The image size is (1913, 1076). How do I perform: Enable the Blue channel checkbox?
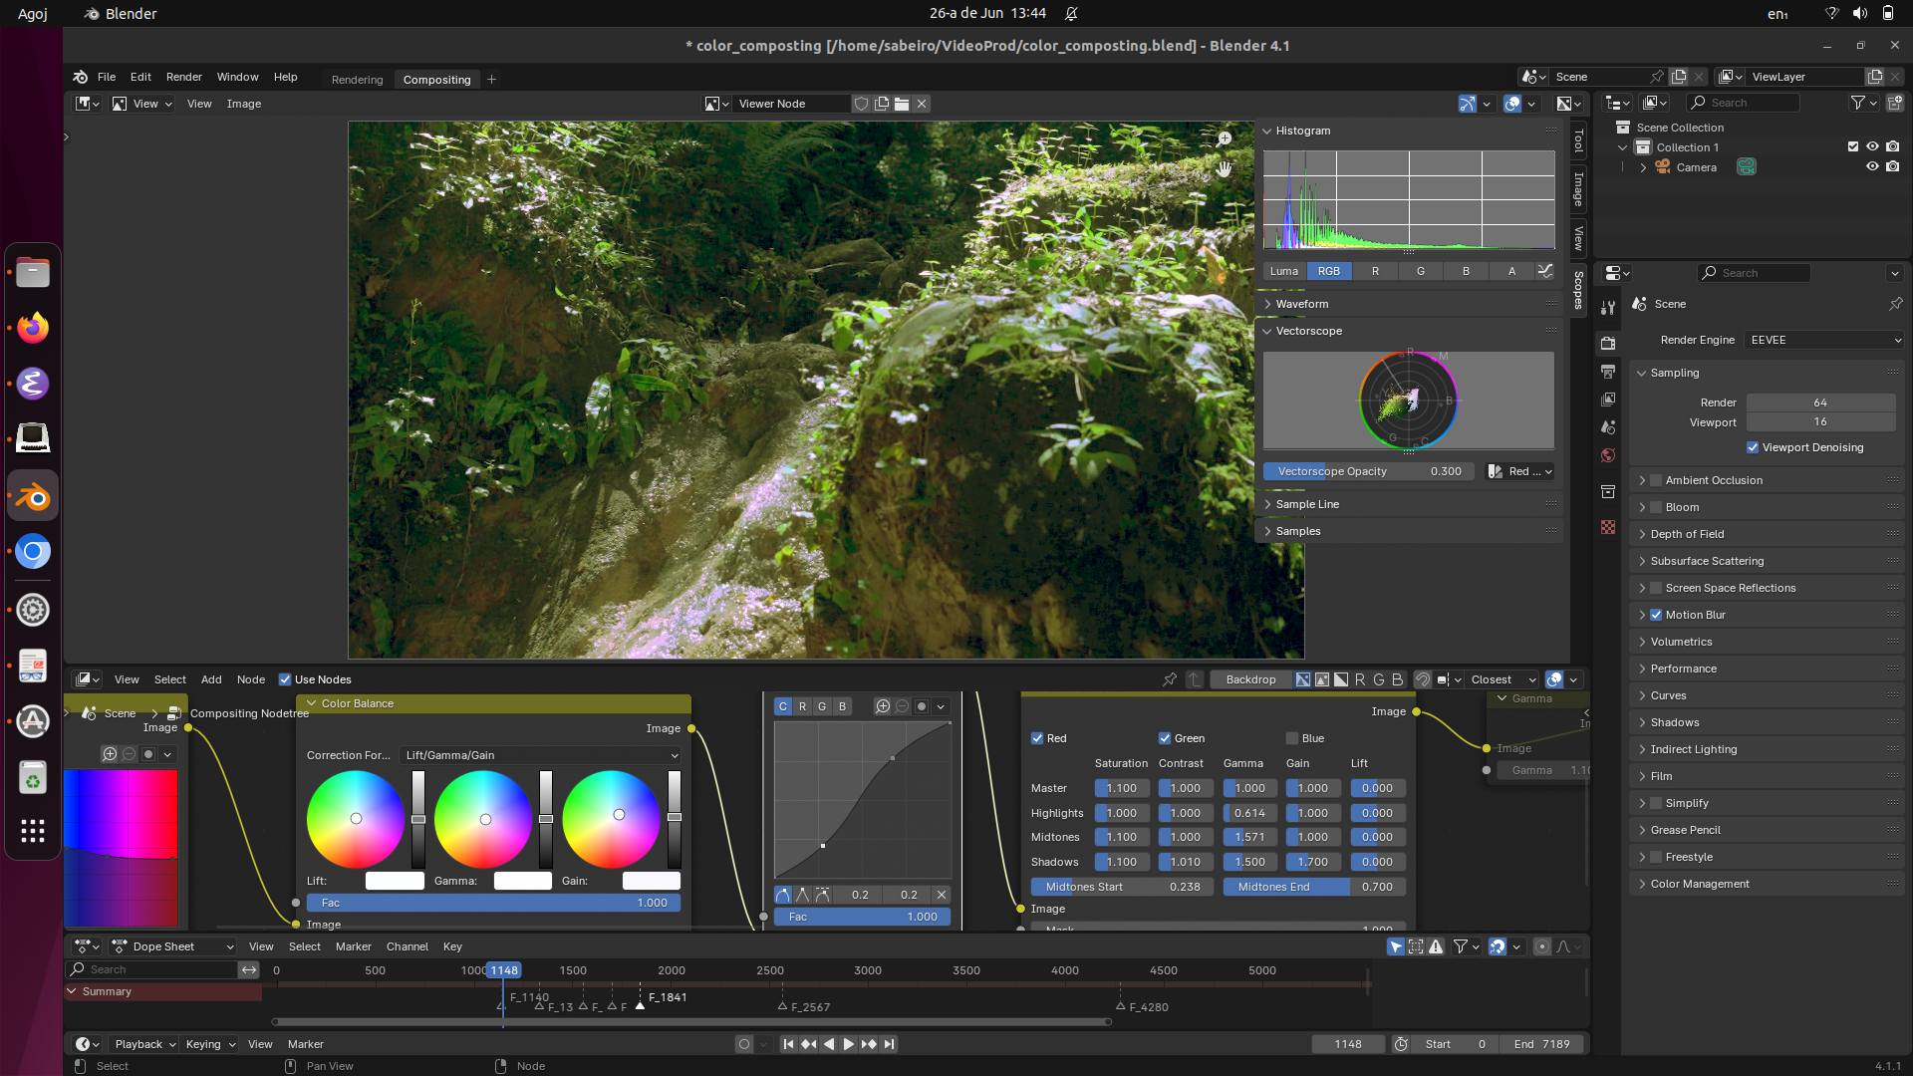pos(1292,738)
